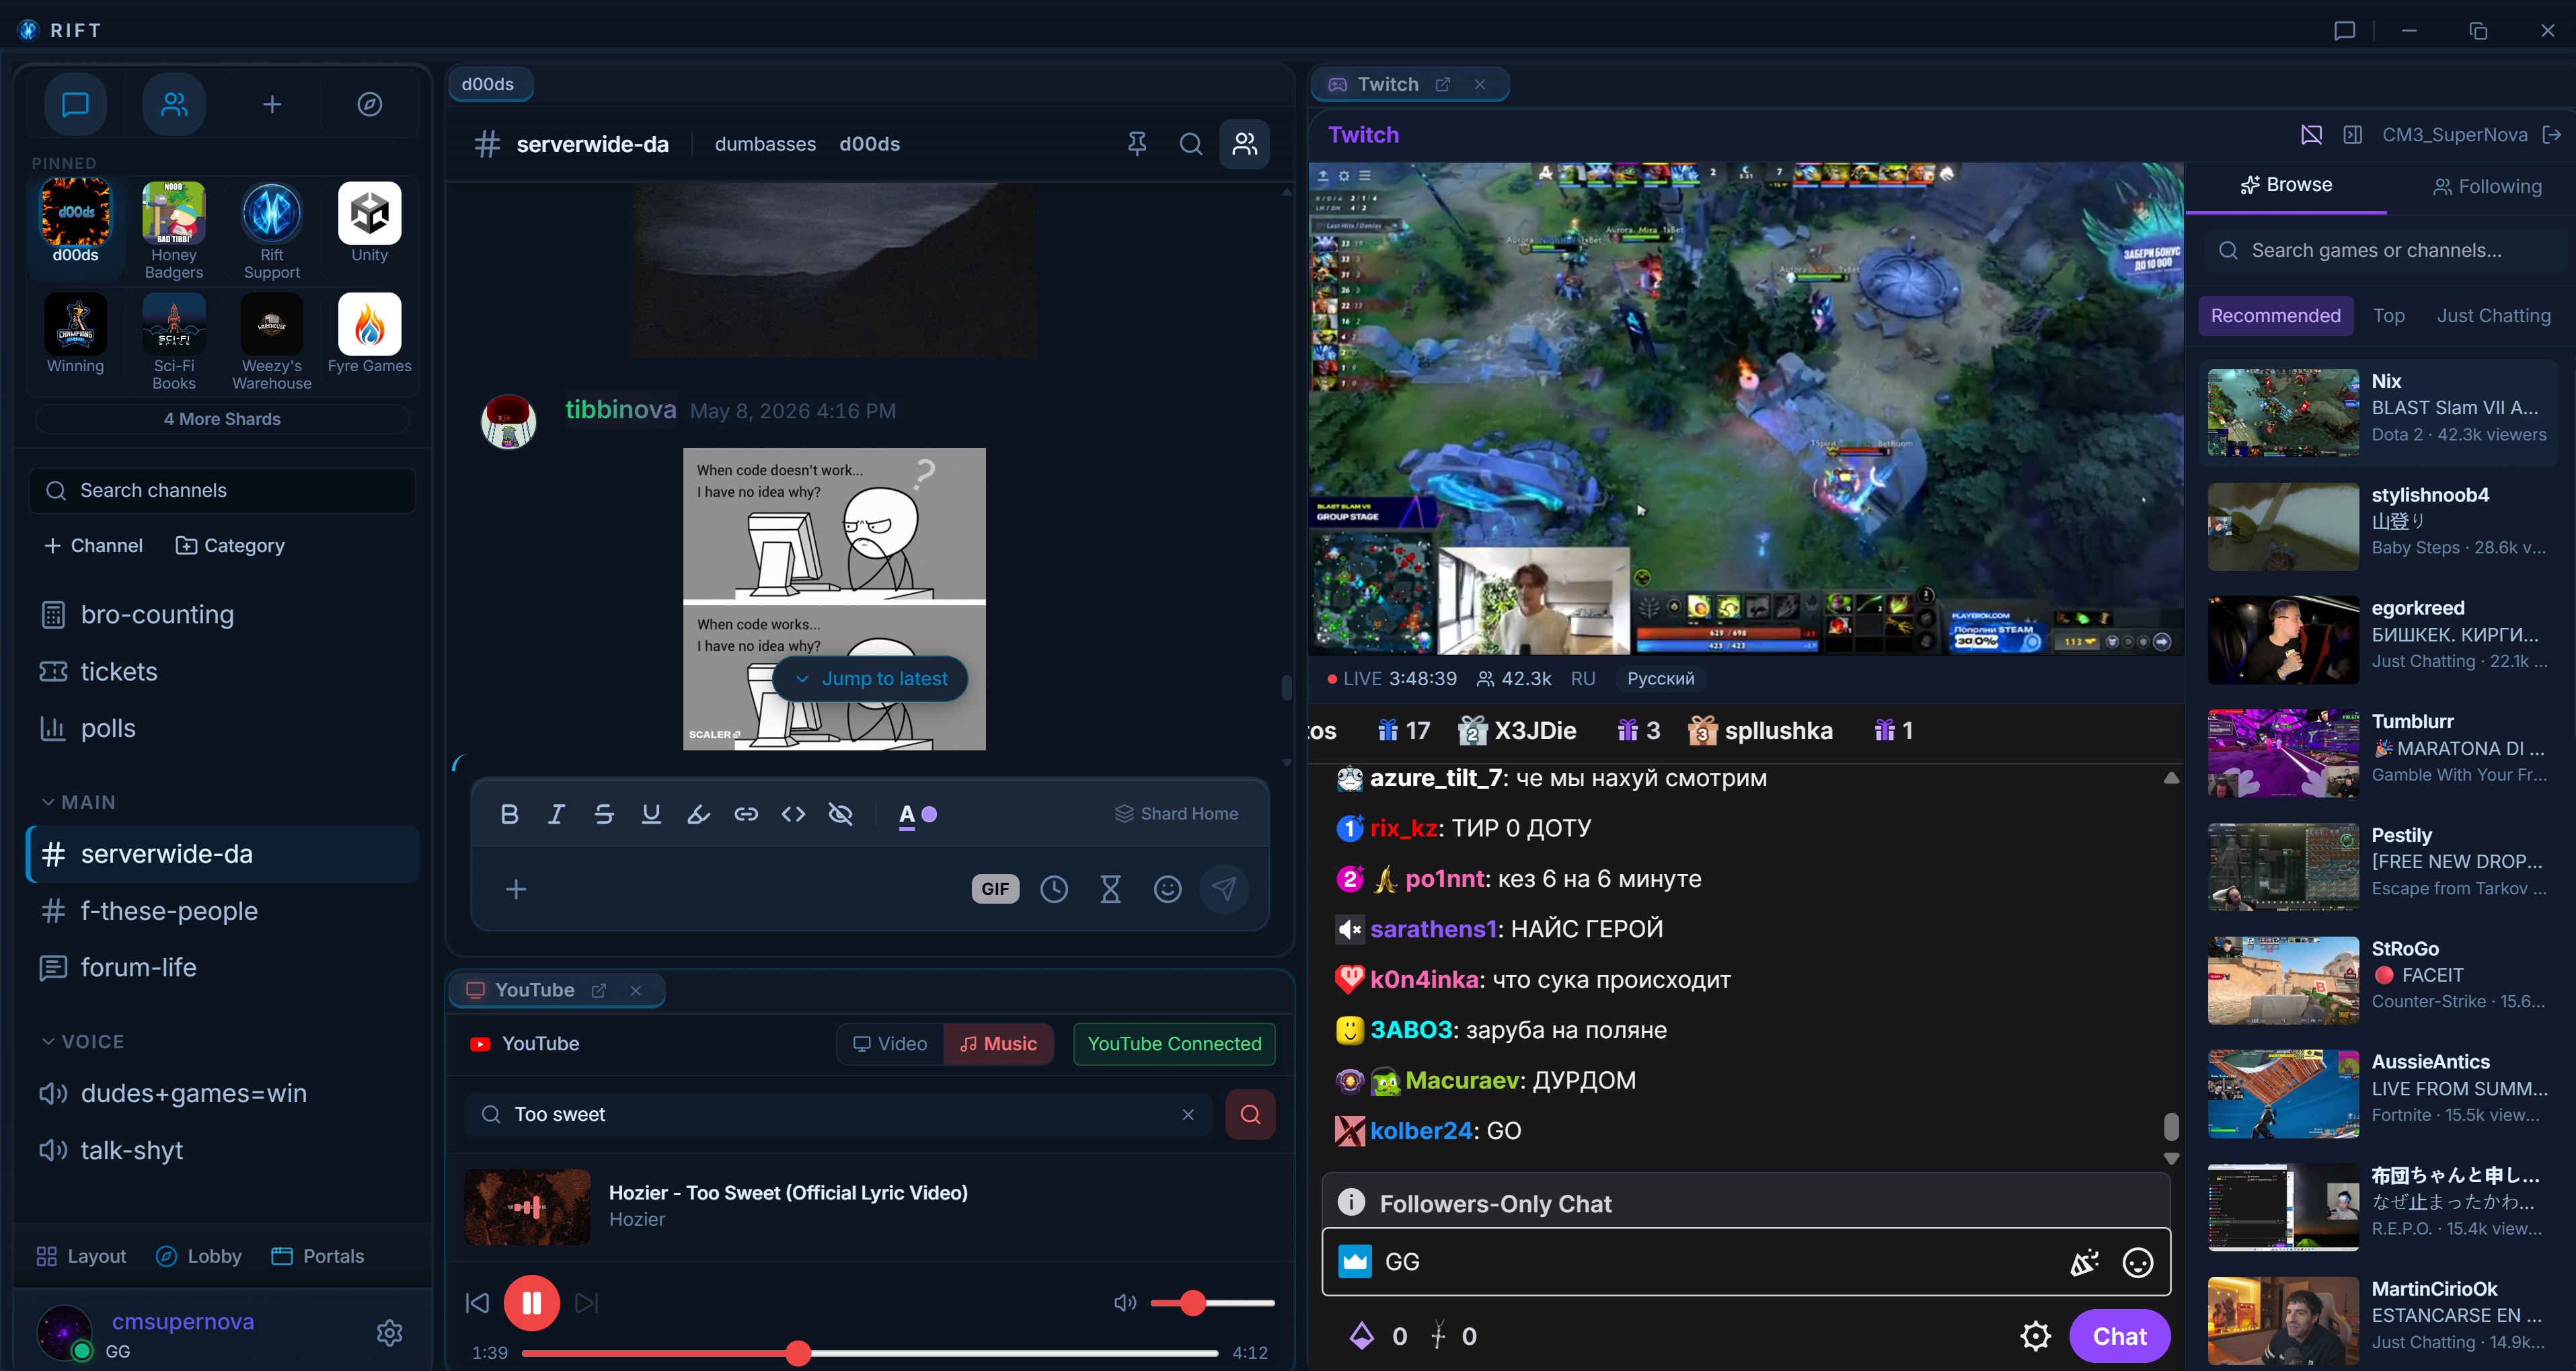Open the Русский language tag
2576x1371 pixels.
point(1660,679)
